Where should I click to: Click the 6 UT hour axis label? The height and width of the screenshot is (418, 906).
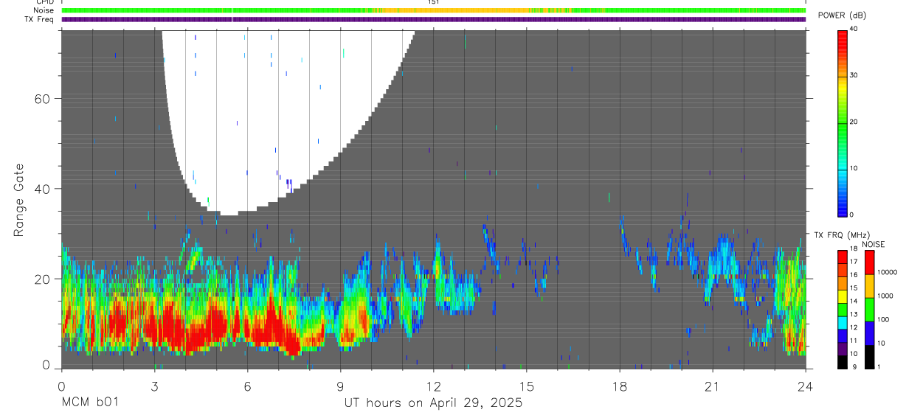pyautogui.click(x=247, y=386)
